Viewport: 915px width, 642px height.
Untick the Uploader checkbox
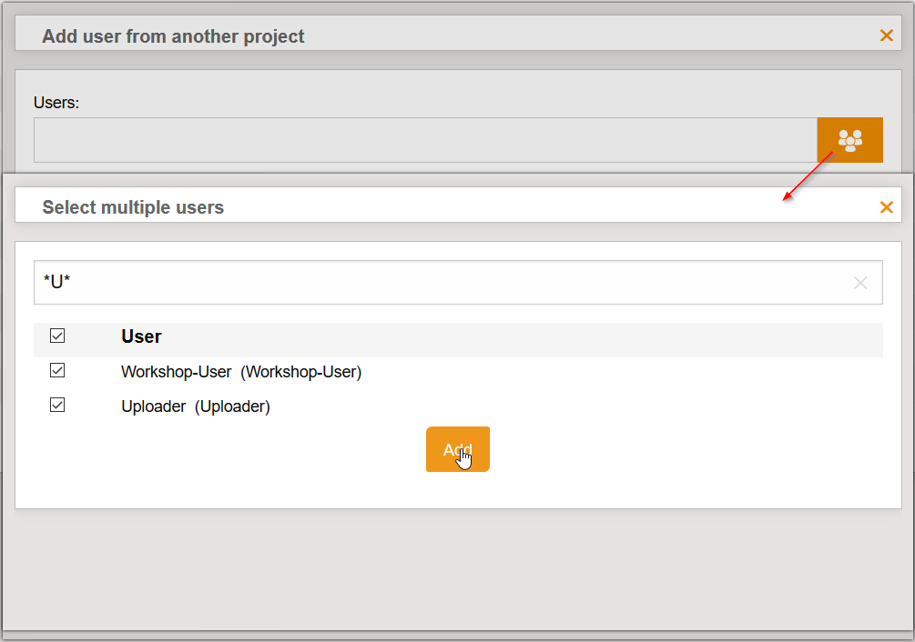tap(57, 405)
